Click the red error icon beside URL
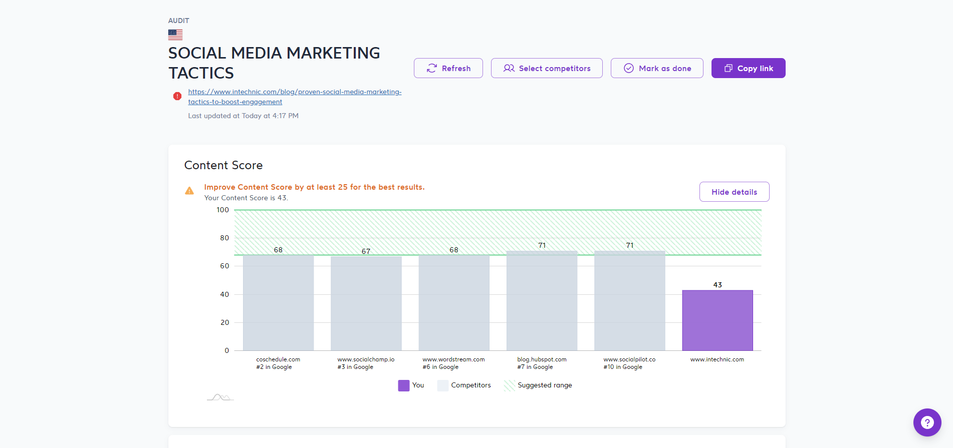 click(x=177, y=96)
